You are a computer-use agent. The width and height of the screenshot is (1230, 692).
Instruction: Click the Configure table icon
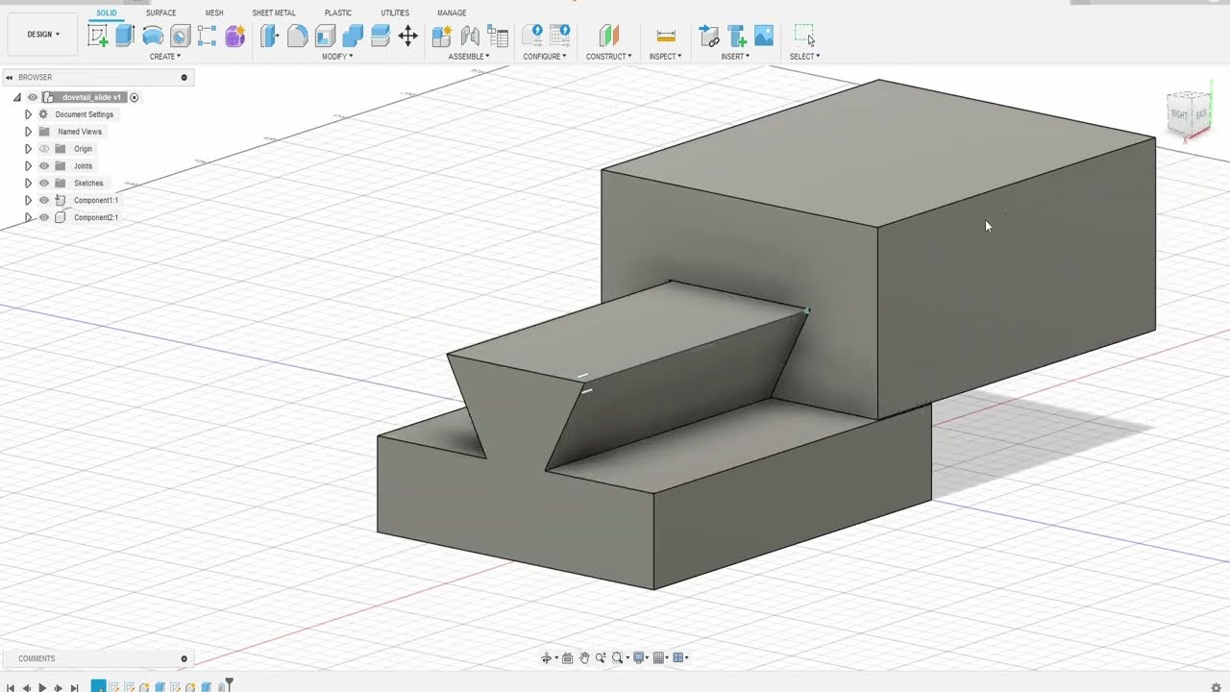(x=560, y=37)
